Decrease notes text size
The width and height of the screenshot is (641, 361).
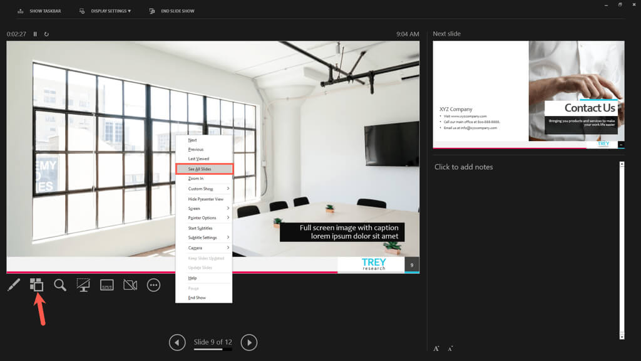coord(450,348)
